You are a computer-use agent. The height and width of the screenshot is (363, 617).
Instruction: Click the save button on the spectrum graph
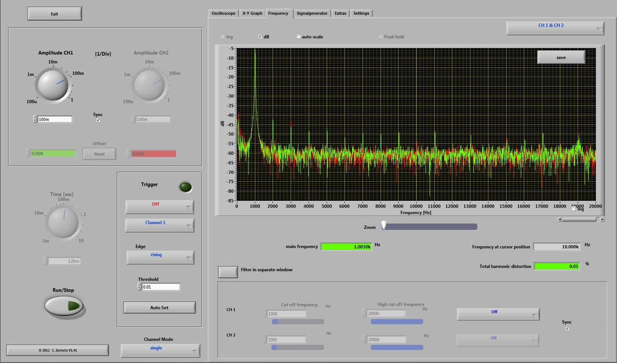click(x=561, y=57)
